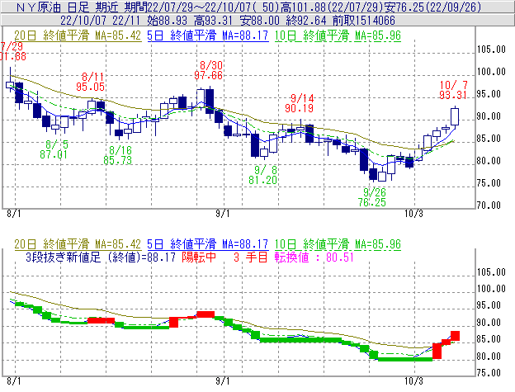Click the 7/29 high label at top left
This screenshot has height=392, width=515.
point(12,51)
